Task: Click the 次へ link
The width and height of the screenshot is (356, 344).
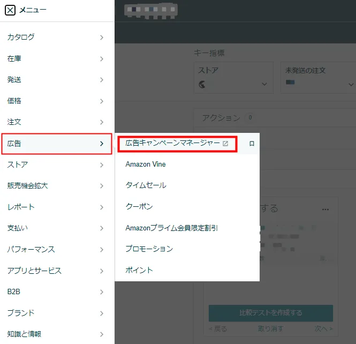Action: pyautogui.click(x=323, y=329)
